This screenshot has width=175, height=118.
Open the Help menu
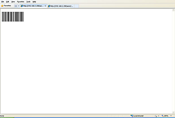34,2
